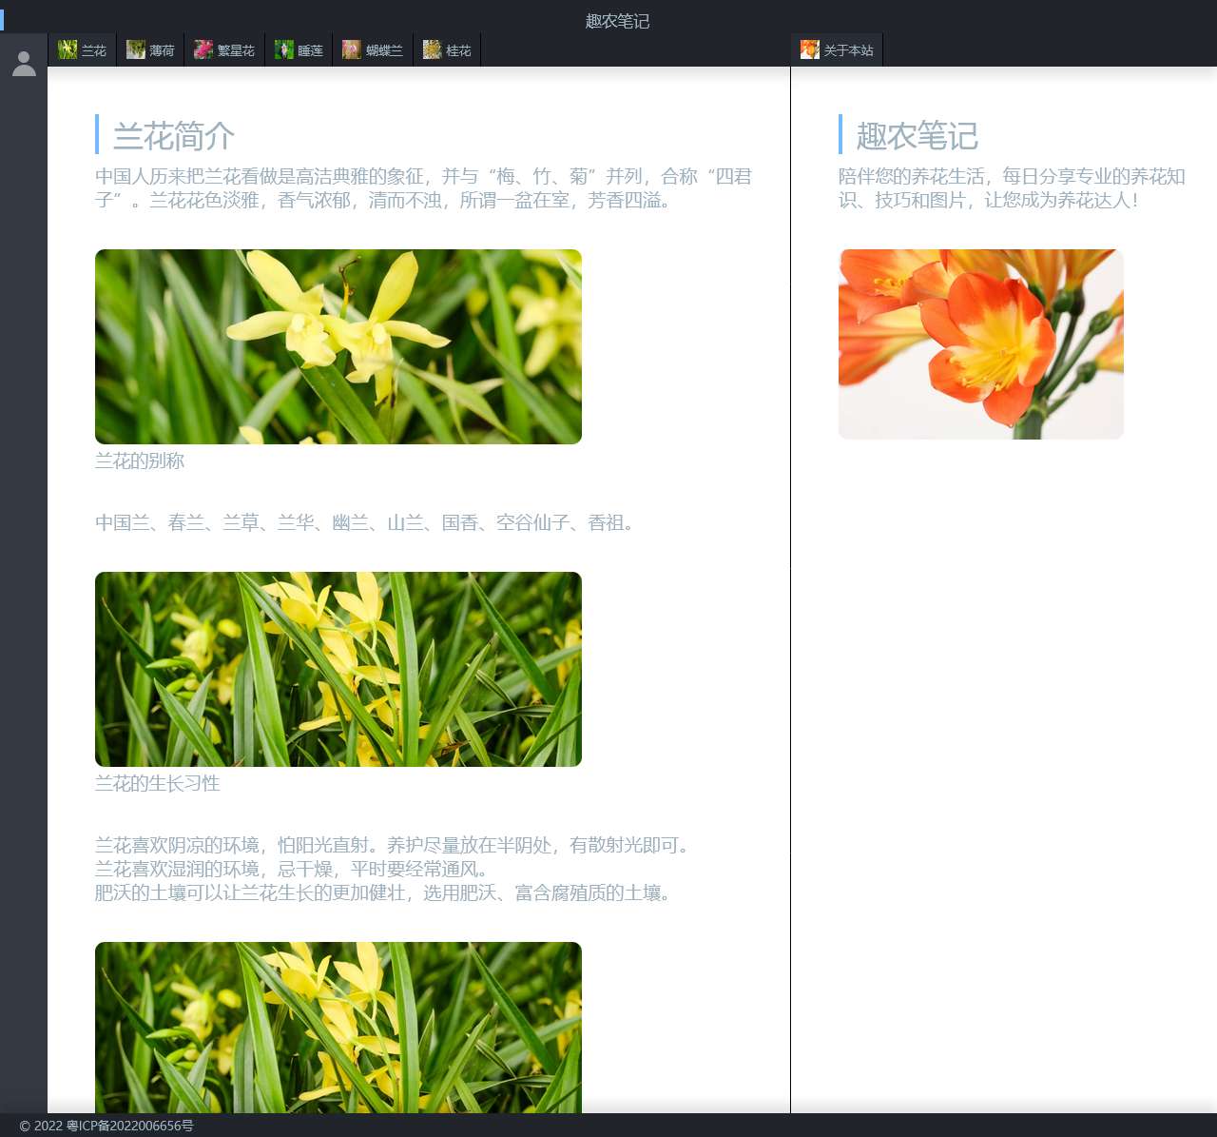Click the 兰花简介 heading

(x=174, y=135)
